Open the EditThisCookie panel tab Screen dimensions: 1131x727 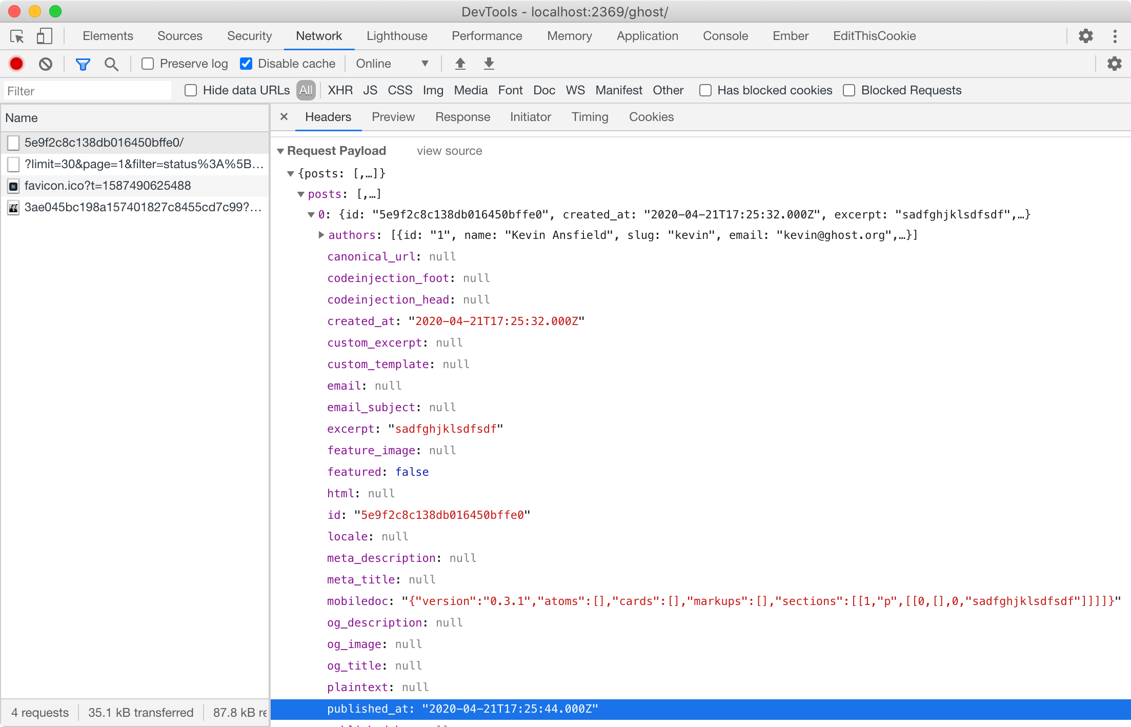point(875,36)
